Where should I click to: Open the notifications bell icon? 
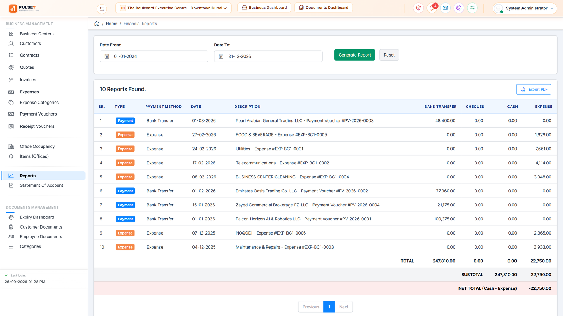click(432, 8)
